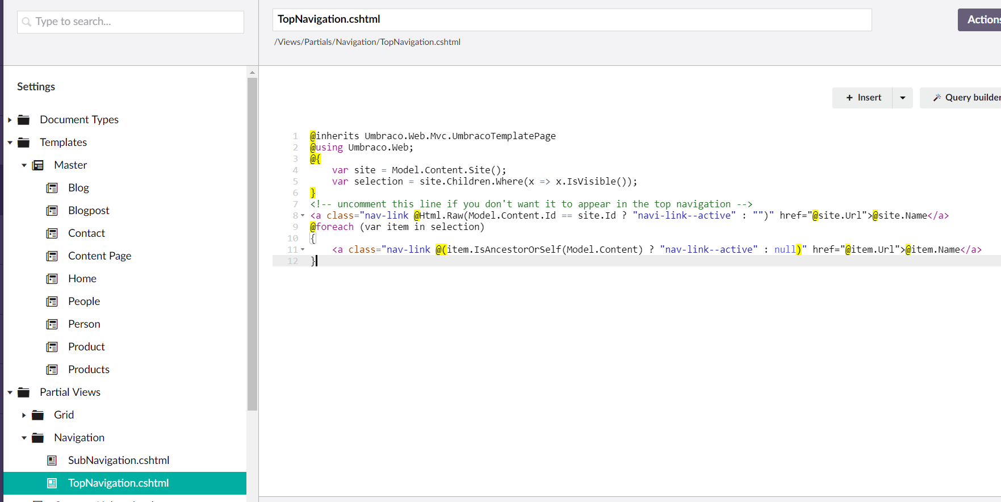Click the Templates folder icon
The width and height of the screenshot is (1001, 502).
coord(23,143)
